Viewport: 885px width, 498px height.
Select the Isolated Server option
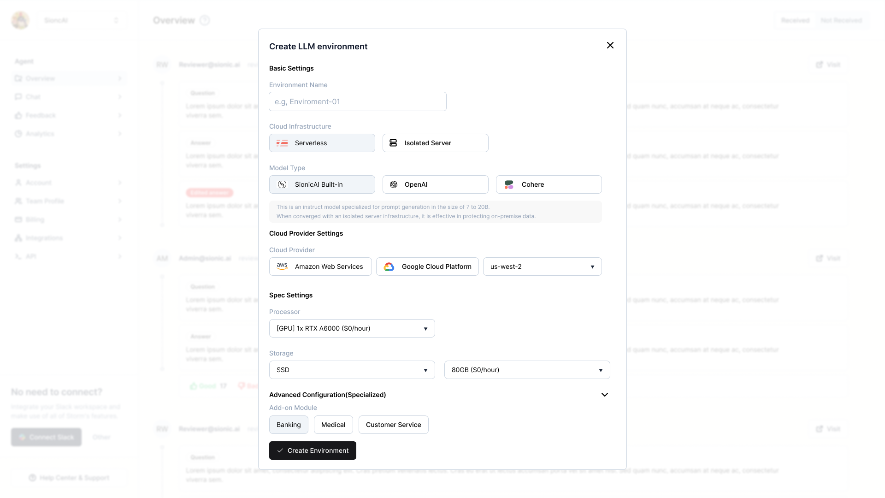tap(435, 143)
